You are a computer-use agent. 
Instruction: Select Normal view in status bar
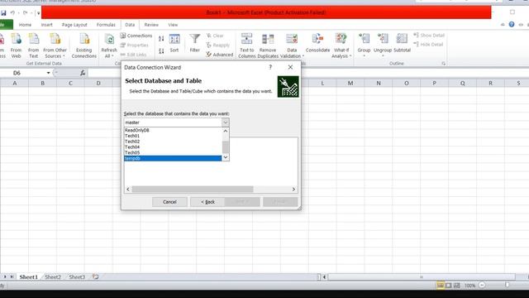pos(441,286)
